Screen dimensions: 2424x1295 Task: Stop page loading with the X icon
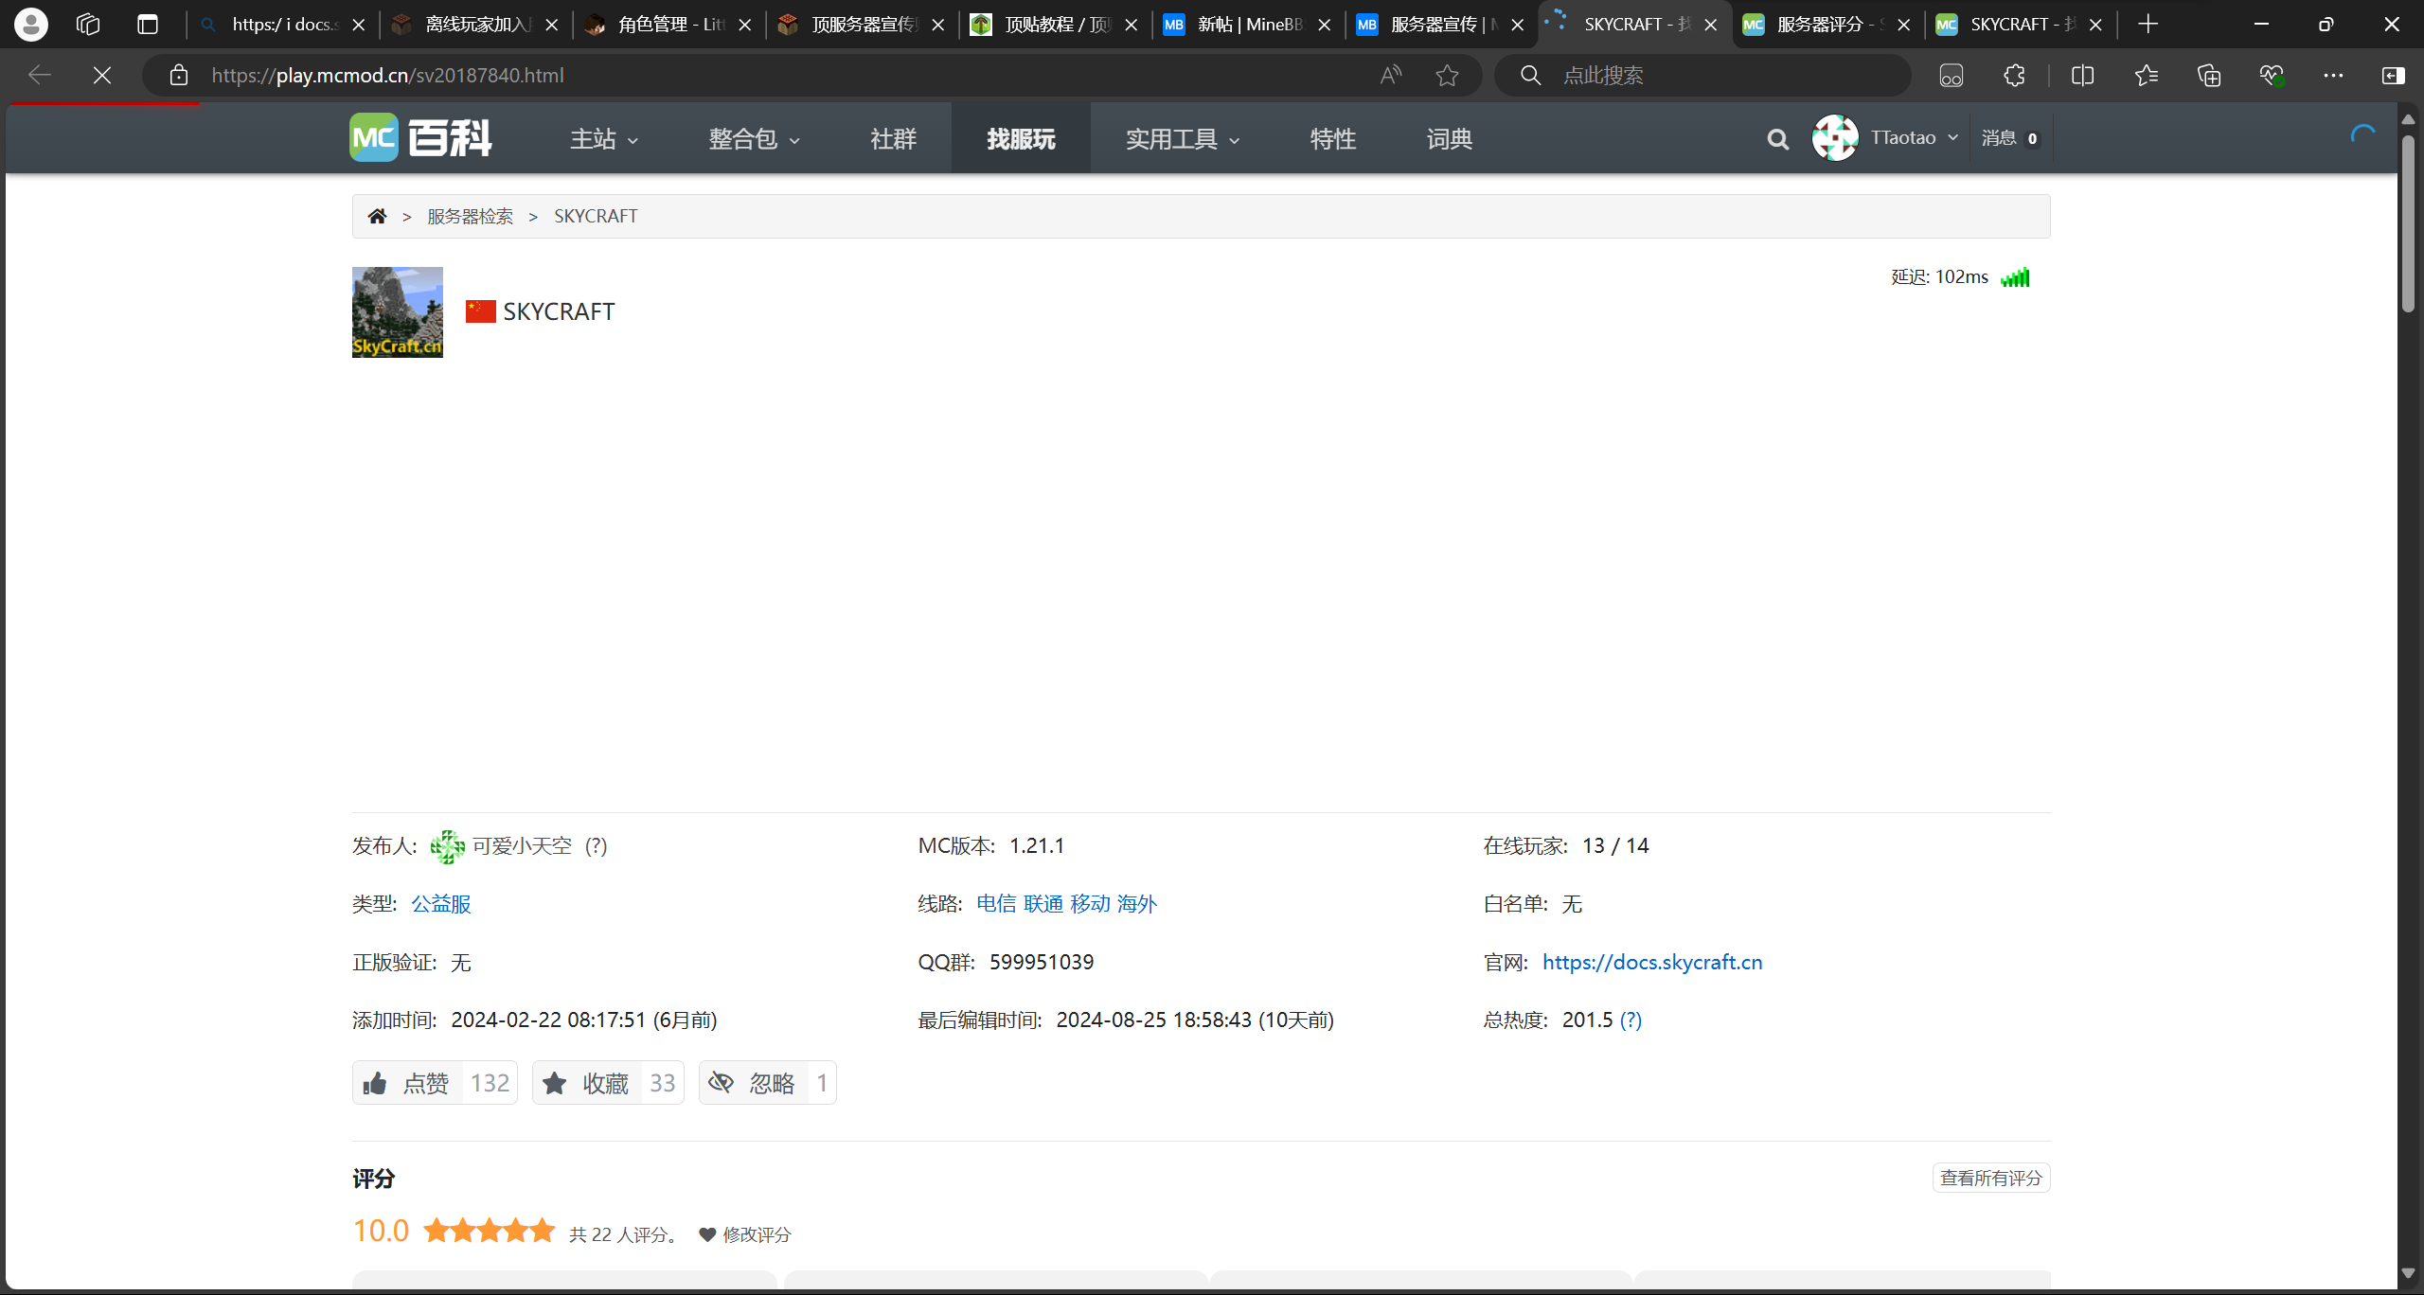click(102, 75)
